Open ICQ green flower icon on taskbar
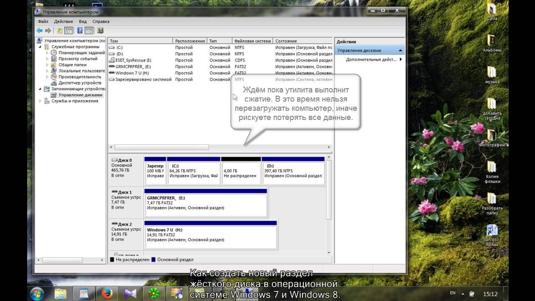Image resolution: width=535 pixels, height=301 pixels. [x=155, y=293]
